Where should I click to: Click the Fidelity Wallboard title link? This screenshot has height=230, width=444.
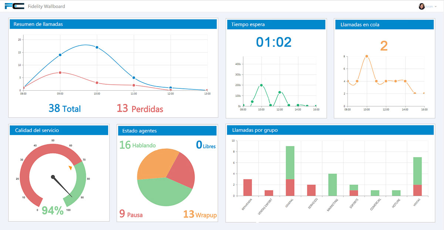(46, 6)
